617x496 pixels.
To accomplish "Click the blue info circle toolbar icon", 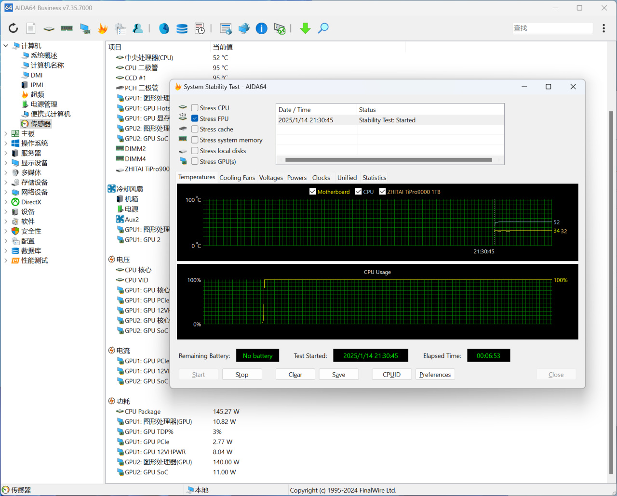I will (x=261, y=28).
